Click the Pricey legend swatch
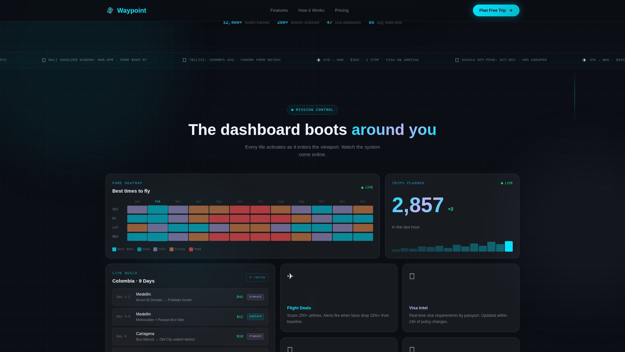Image resolution: width=625 pixels, height=352 pixels. click(172, 249)
